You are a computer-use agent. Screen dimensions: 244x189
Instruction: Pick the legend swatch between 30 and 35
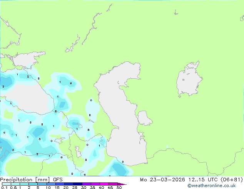[87, 184]
